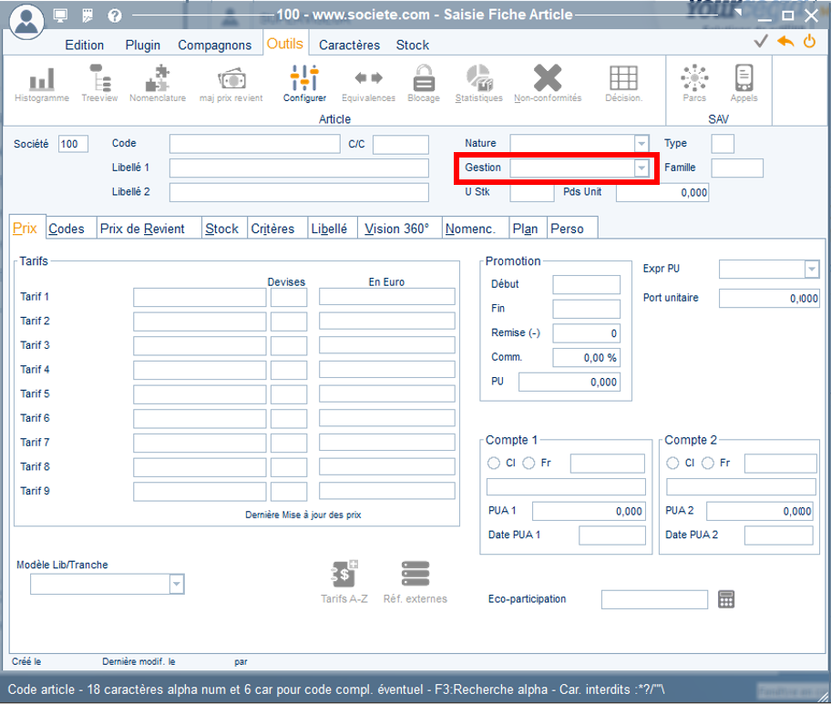831x704 pixels.
Task: Open the Edition menu
Action: point(84,45)
